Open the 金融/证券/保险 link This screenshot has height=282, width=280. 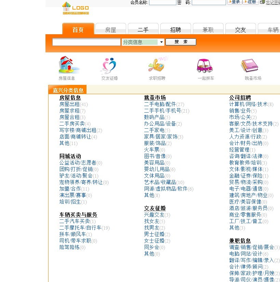click(x=246, y=176)
